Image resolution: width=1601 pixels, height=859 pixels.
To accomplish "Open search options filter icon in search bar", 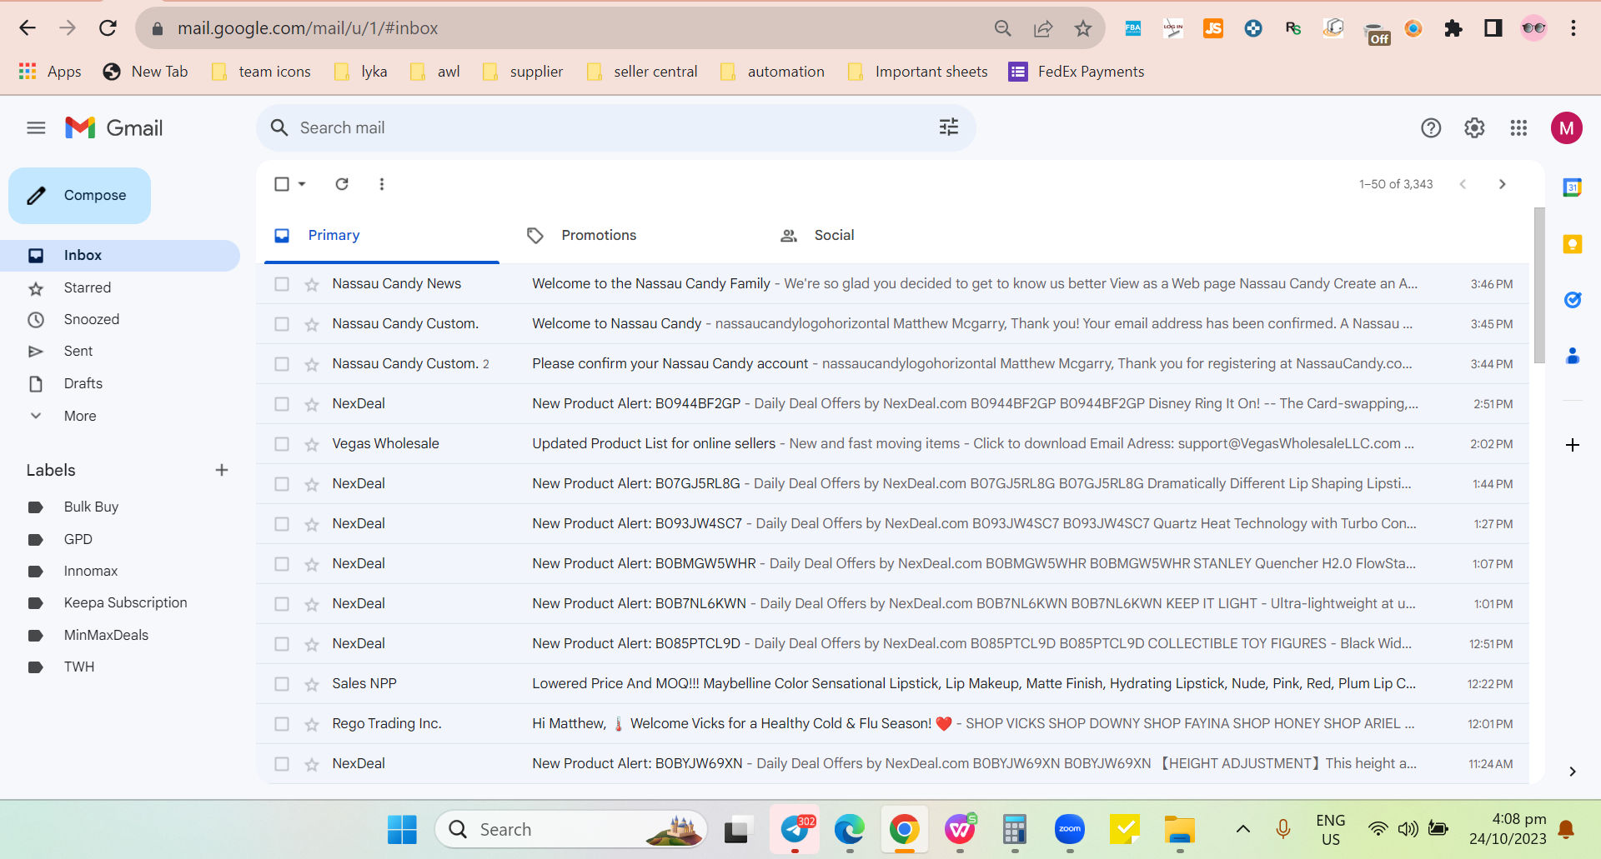I will pos(949,127).
